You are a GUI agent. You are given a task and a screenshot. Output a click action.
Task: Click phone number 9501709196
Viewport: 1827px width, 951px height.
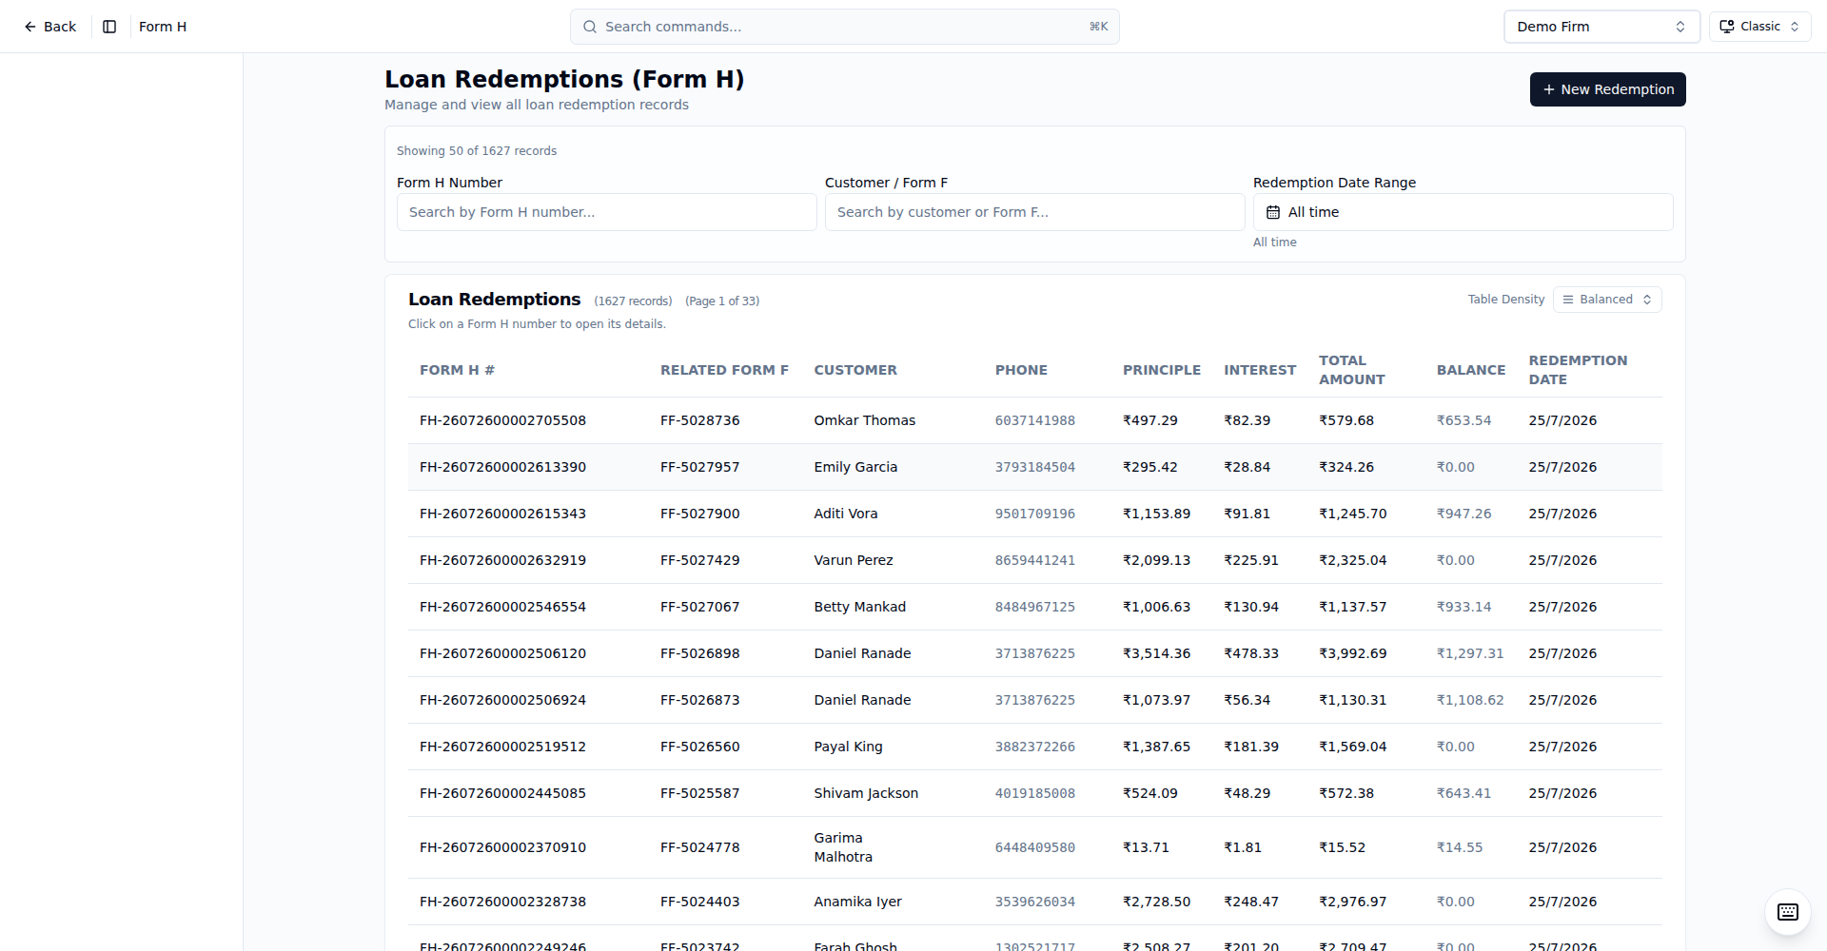coord(1035,514)
